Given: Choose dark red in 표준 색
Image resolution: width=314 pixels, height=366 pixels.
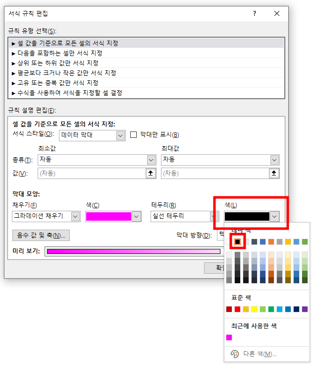Looking at the screenshot, I should coord(229,309).
